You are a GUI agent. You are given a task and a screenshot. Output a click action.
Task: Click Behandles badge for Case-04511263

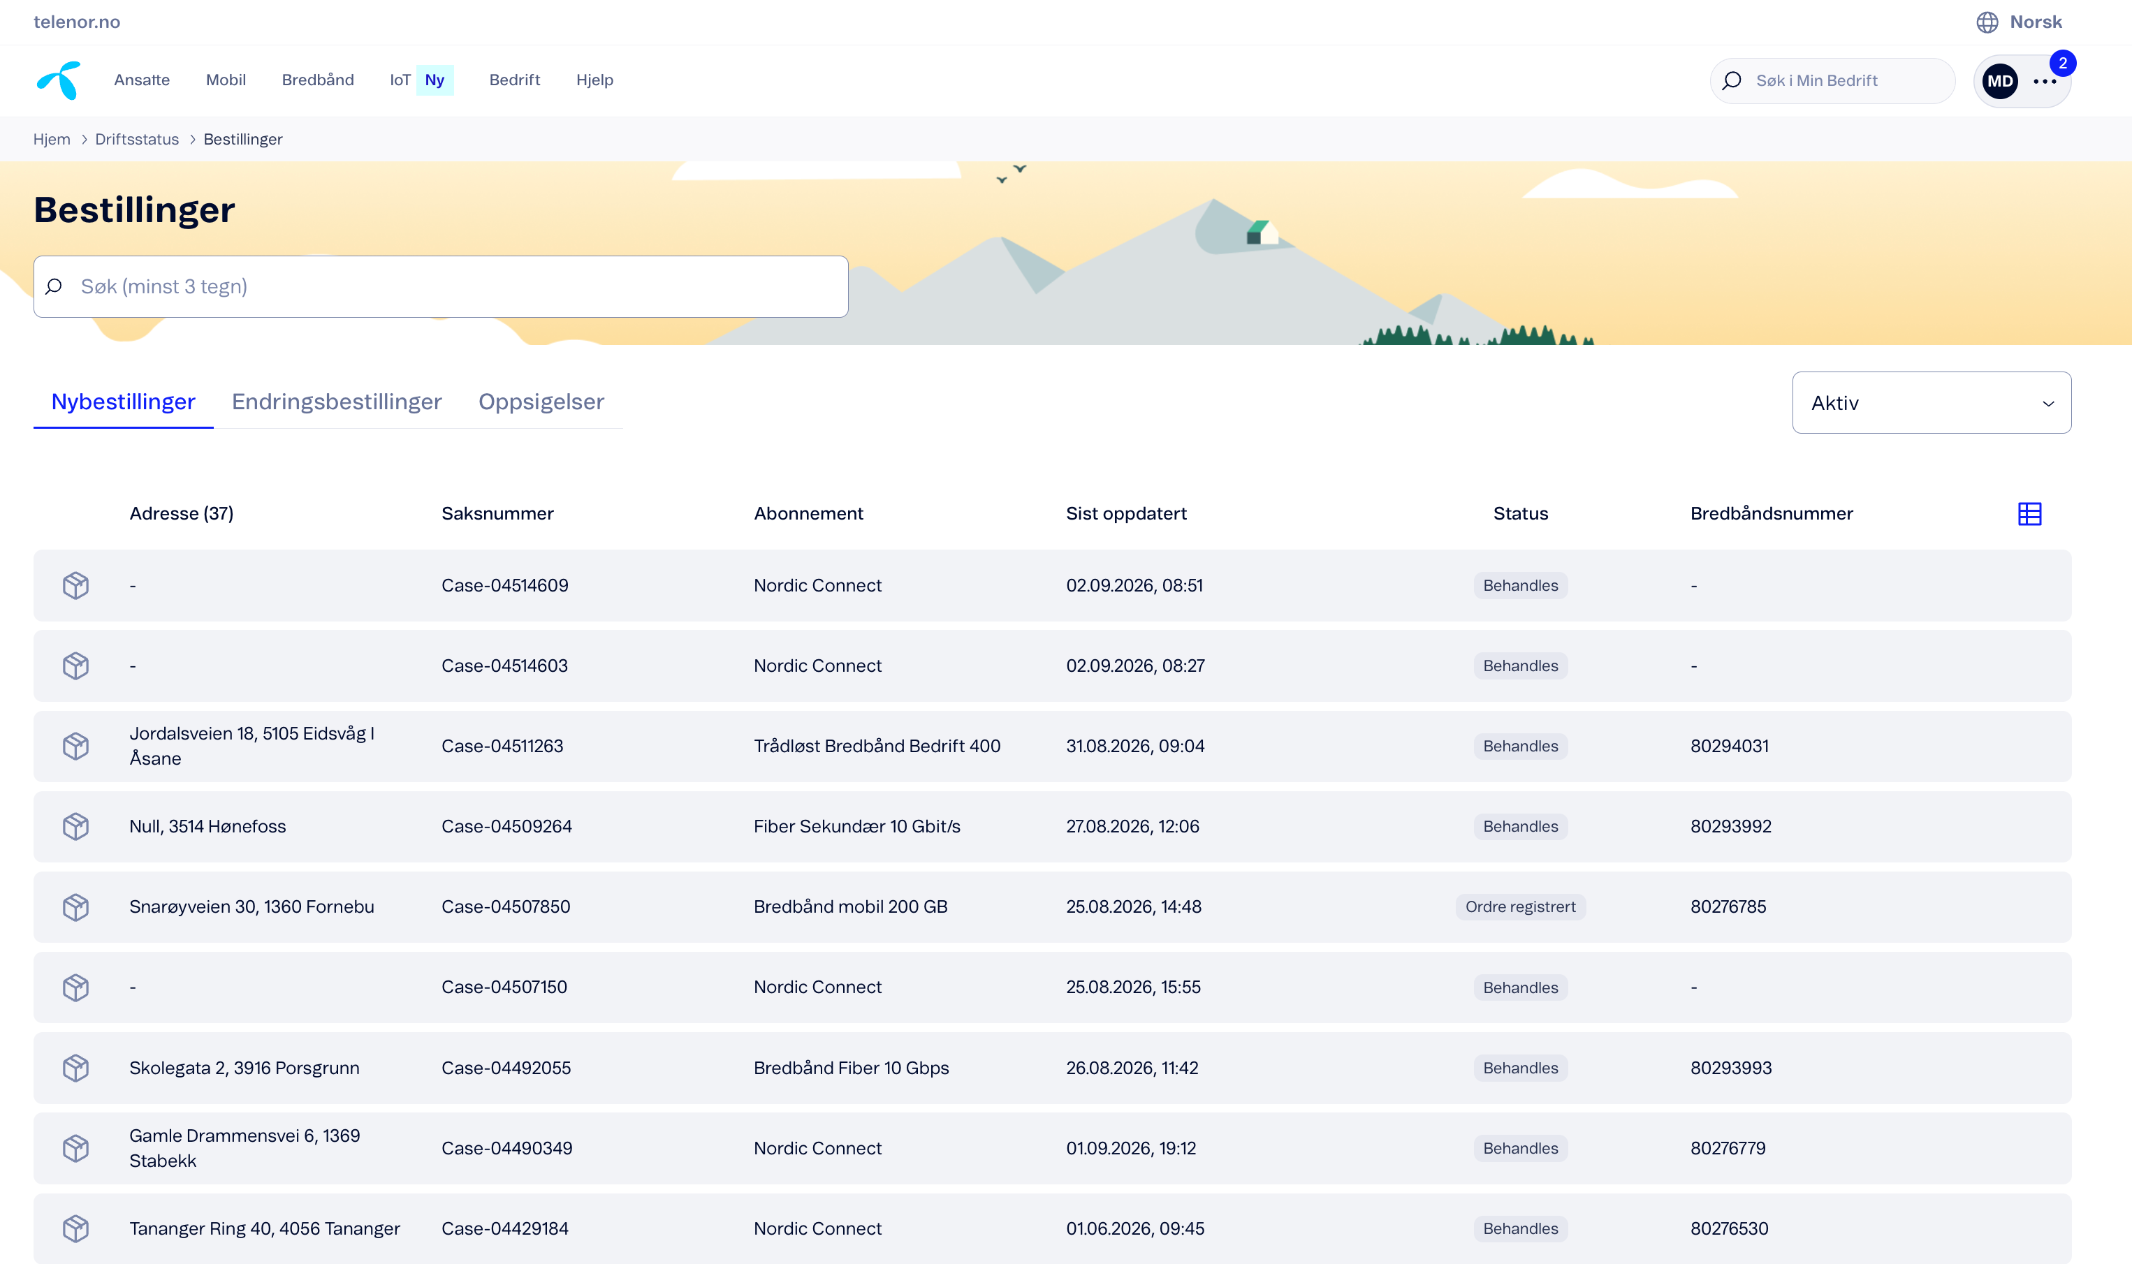click(x=1521, y=746)
